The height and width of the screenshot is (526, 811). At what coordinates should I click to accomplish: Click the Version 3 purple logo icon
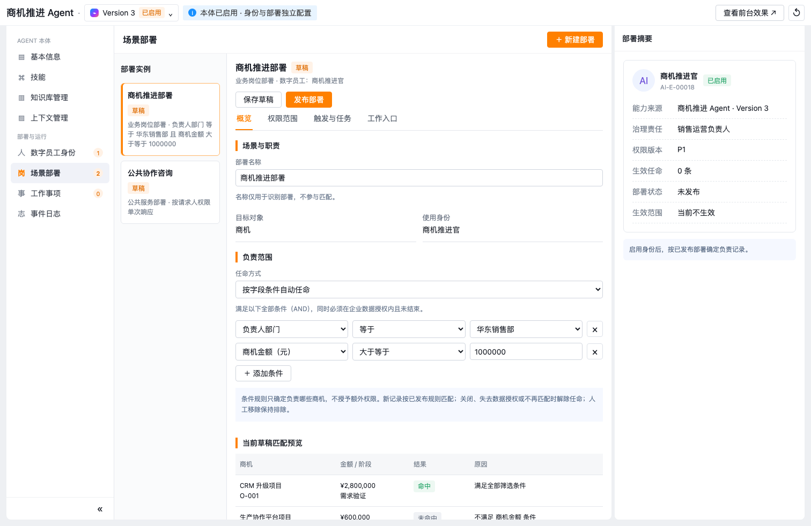94,13
